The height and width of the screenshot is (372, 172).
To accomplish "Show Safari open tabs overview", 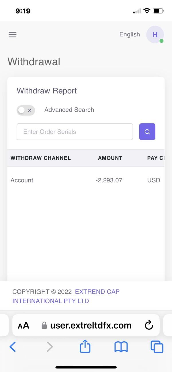I will click(x=157, y=347).
